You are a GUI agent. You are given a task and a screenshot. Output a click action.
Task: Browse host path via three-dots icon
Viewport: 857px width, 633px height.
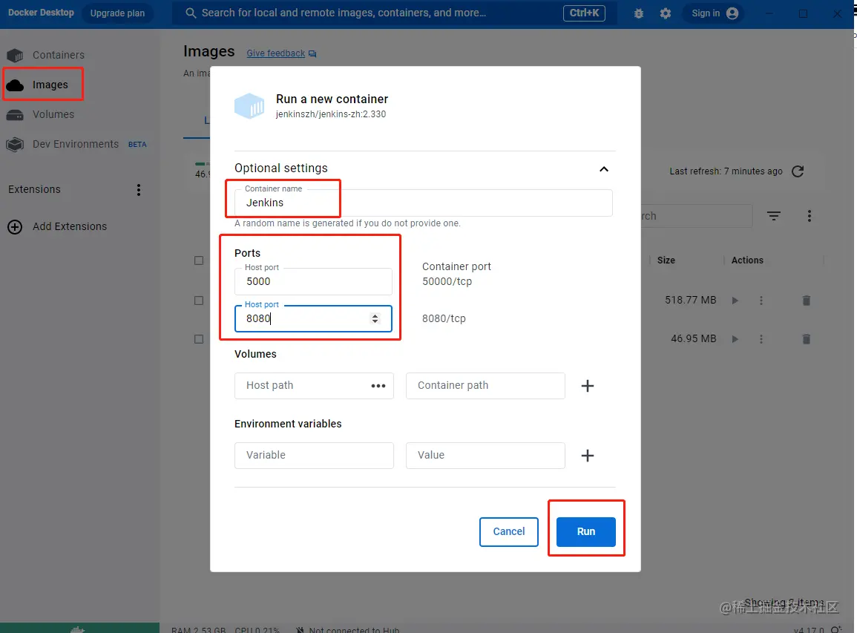[378, 386]
